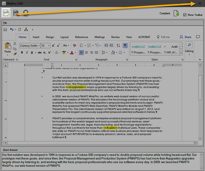The width and height of the screenshot is (205, 171).
Task: Justify the paragraph text
Action: tap(96, 52)
